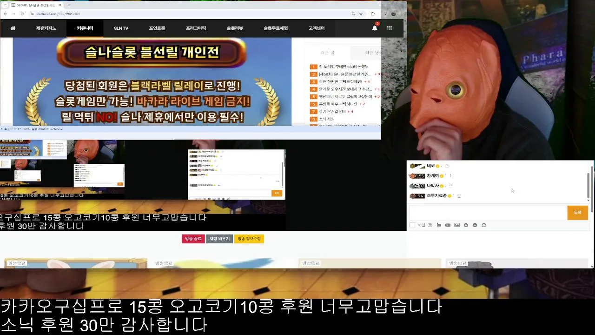Open the grid apps menu icon
This screenshot has height=335, width=595.
coord(389,28)
